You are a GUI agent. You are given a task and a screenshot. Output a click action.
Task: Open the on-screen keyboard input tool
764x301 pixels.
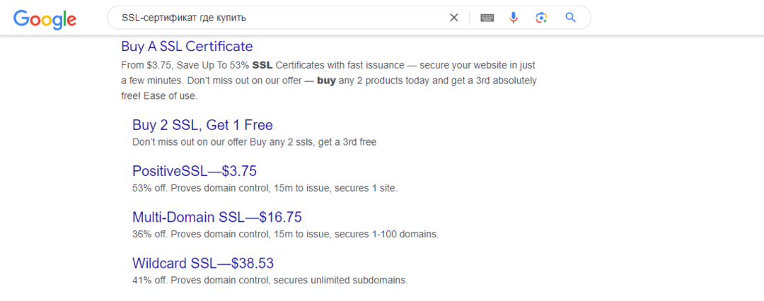[487, 18]
